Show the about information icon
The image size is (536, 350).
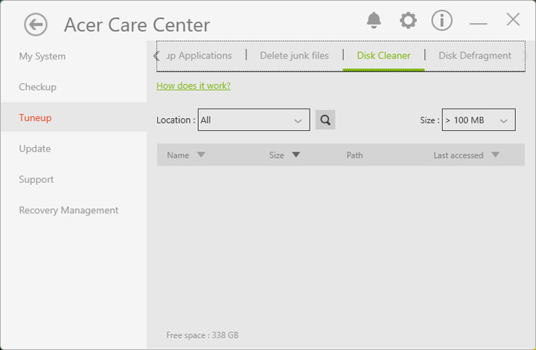(441, 21)
